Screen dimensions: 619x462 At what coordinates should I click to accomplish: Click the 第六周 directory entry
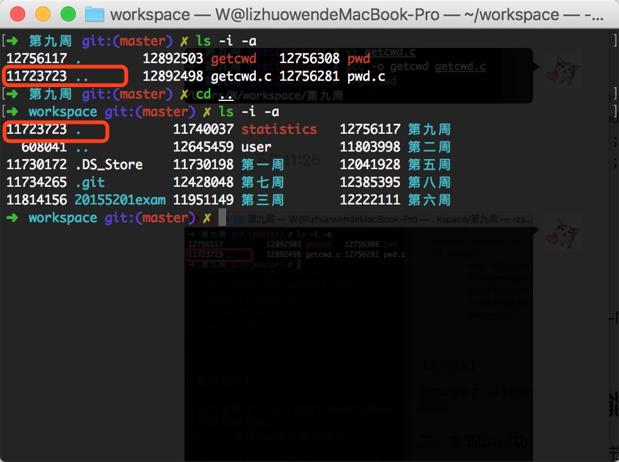click(429, 200)
